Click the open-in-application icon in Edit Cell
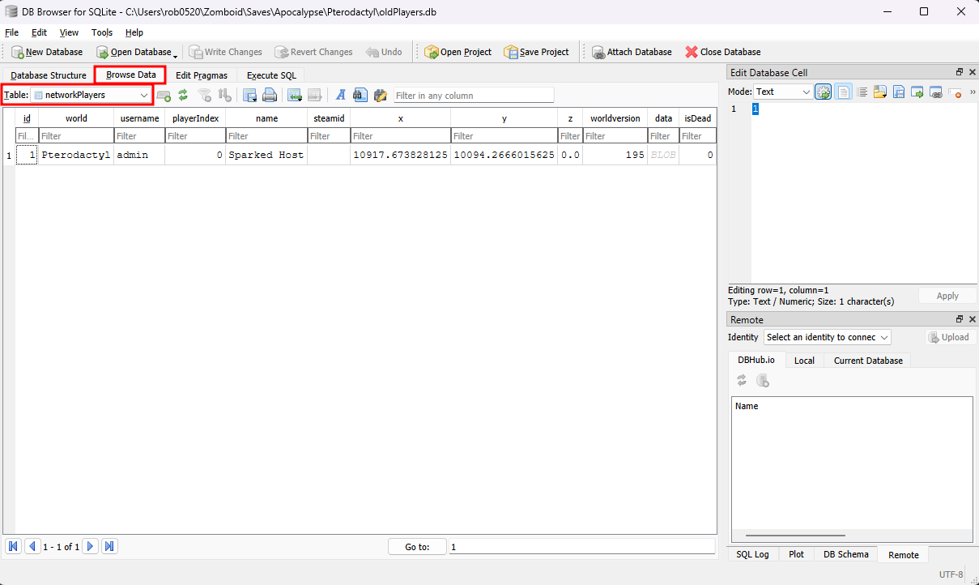 (x=917, y=92)
